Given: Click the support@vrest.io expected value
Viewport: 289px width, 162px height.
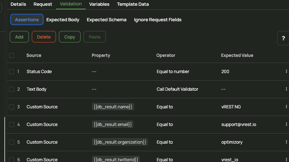Looking at the screenshot, I should point(239,124).
